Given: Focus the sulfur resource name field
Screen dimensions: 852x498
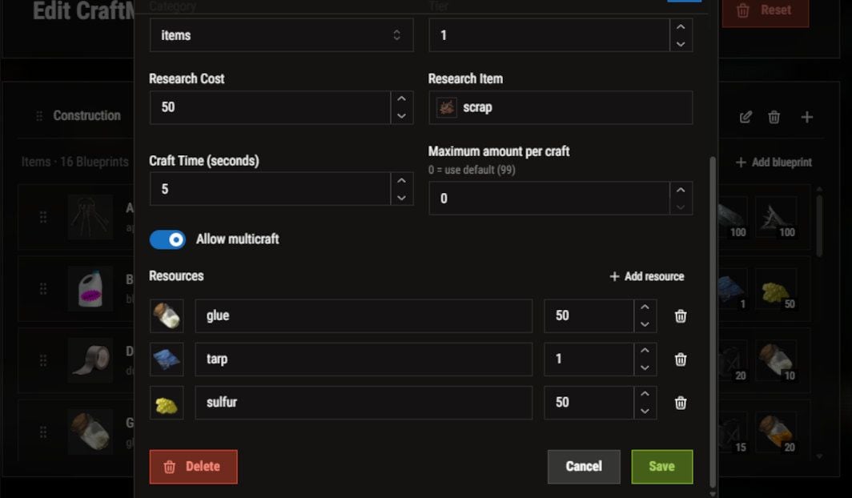Looking at the screenshot, I should click(x=364, y=403).
